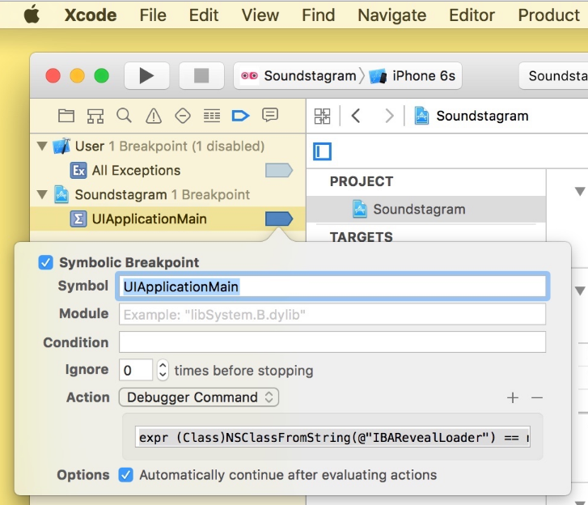Click the Soundstagram project icon in breakpoint list
588x505 pixels.
coord(61,194)
